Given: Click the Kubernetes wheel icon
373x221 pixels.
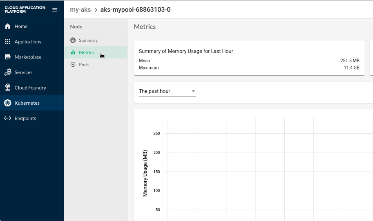Looking at the screenshot, I should click(x=7, y=103).
